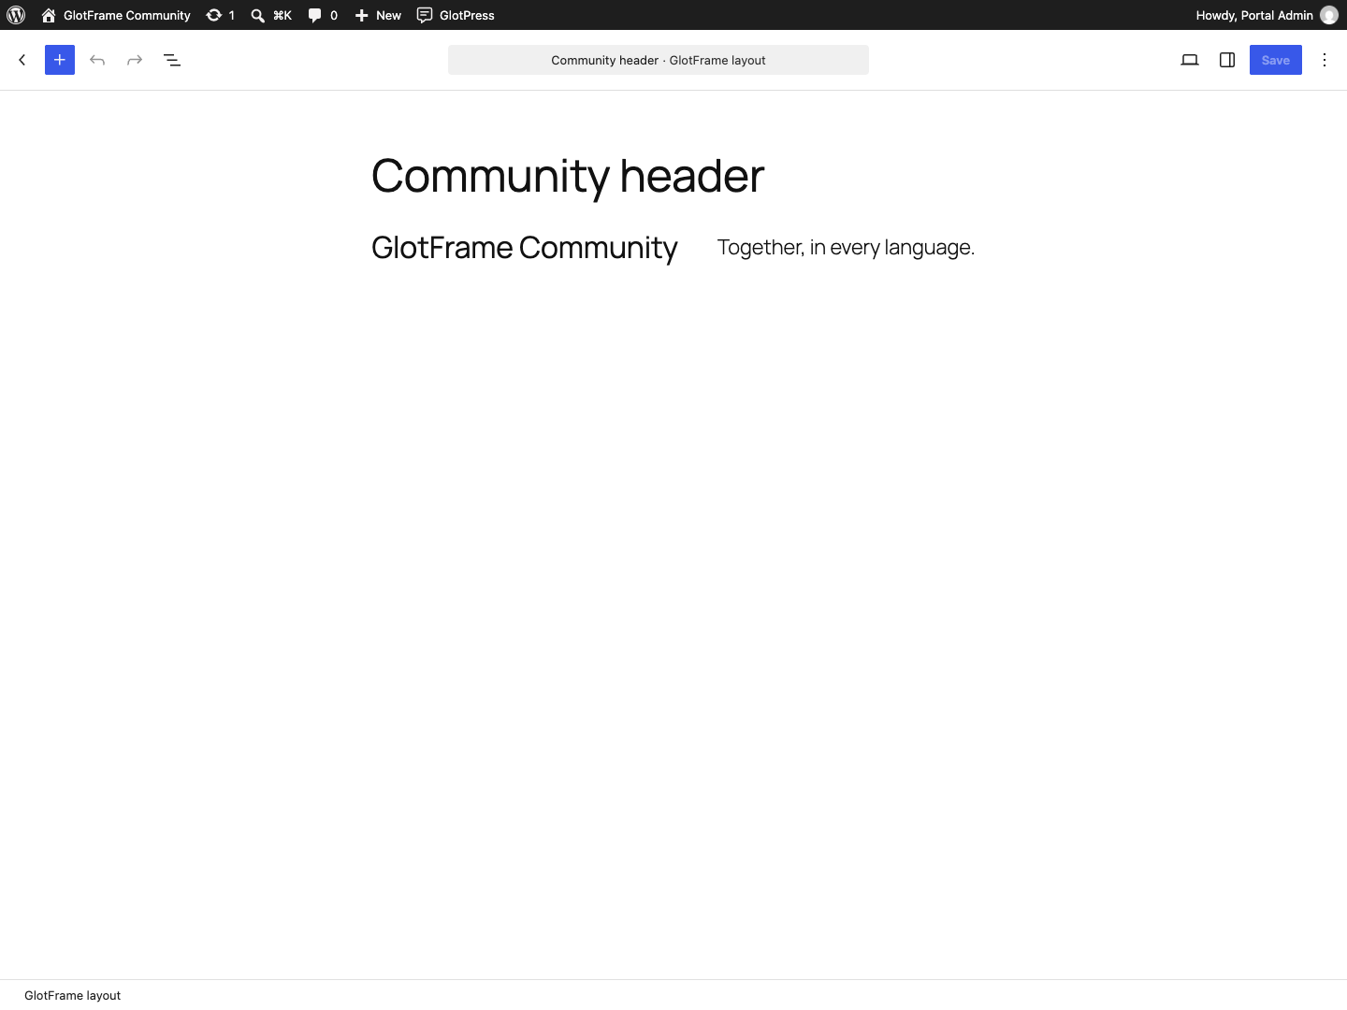Open the updates indicator showing 1
Image resolution: width=1347 pixels, height=1010 pixels.
point(221,15)
